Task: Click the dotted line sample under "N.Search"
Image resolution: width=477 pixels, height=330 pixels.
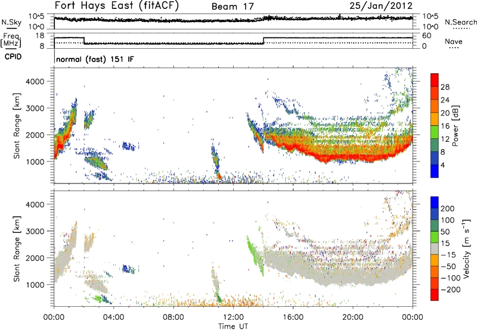Action: point(461,29)
